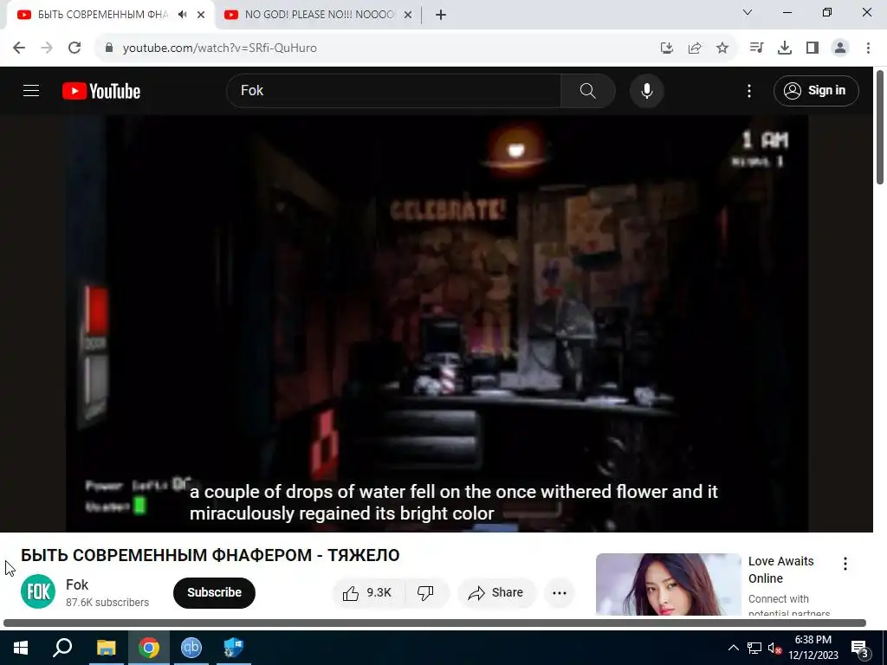The height and width of the screenshot is (665, 887).
Task: Open the Fok channel name link
Action: (x=77, y=584)
